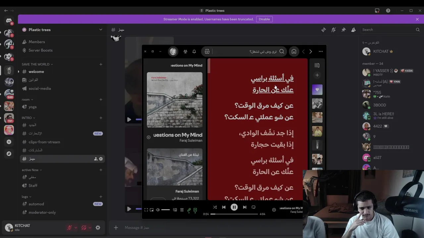Viewport: 424px width, 238px height.
Task: Adjust Spotify volume slider
Action: [165, 210]
